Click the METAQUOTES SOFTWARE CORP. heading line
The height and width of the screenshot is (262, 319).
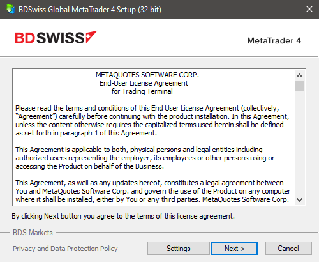147,75
